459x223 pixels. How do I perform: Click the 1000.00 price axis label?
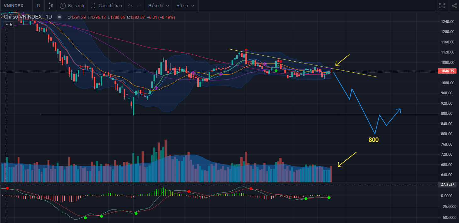tap(448, 83)
